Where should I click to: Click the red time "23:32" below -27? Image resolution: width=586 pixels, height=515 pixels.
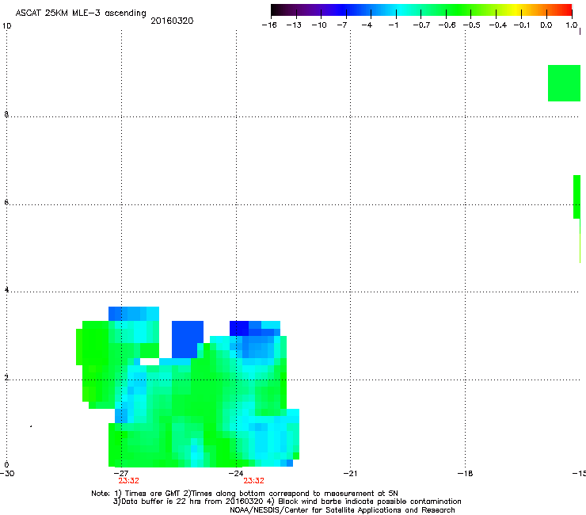[128, 481]
